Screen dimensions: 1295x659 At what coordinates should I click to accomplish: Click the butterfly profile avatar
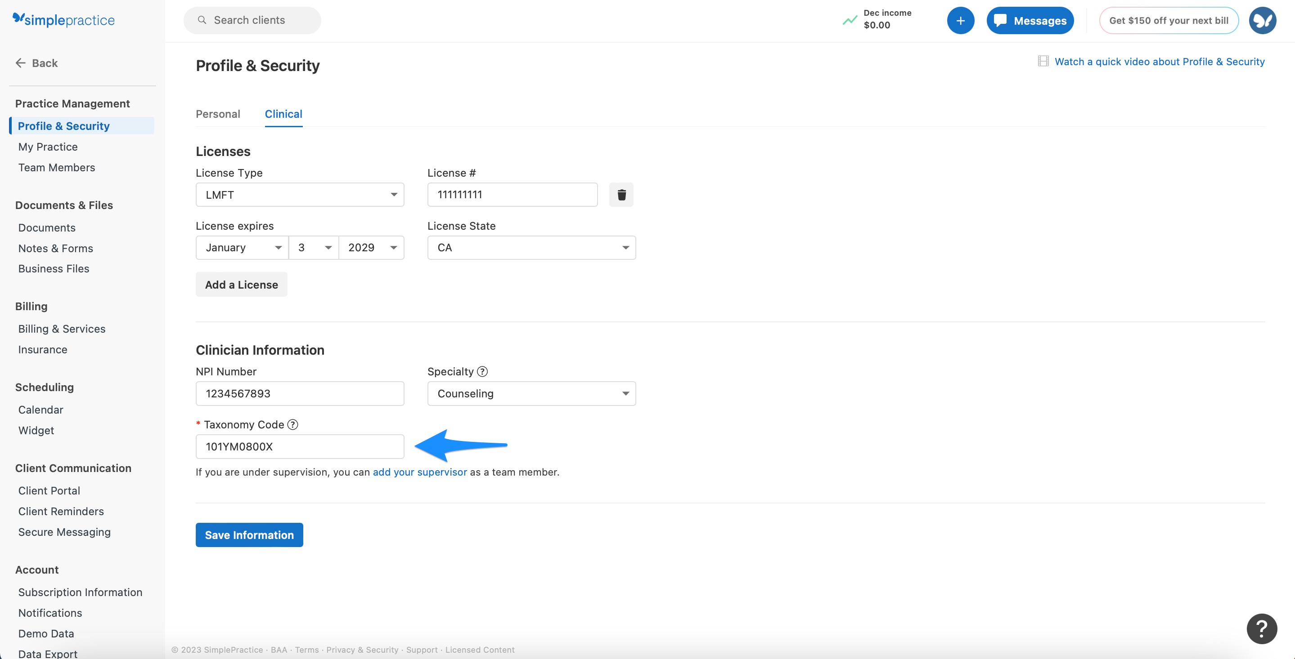pos(1262,20)
